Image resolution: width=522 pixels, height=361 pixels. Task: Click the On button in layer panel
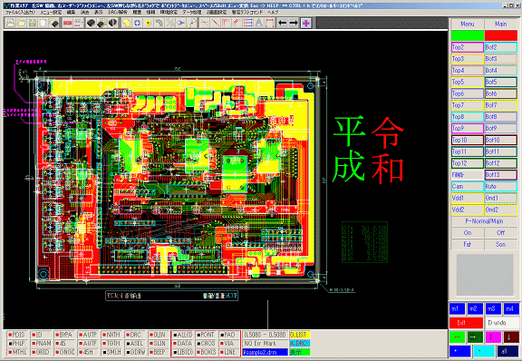[467, 233]
